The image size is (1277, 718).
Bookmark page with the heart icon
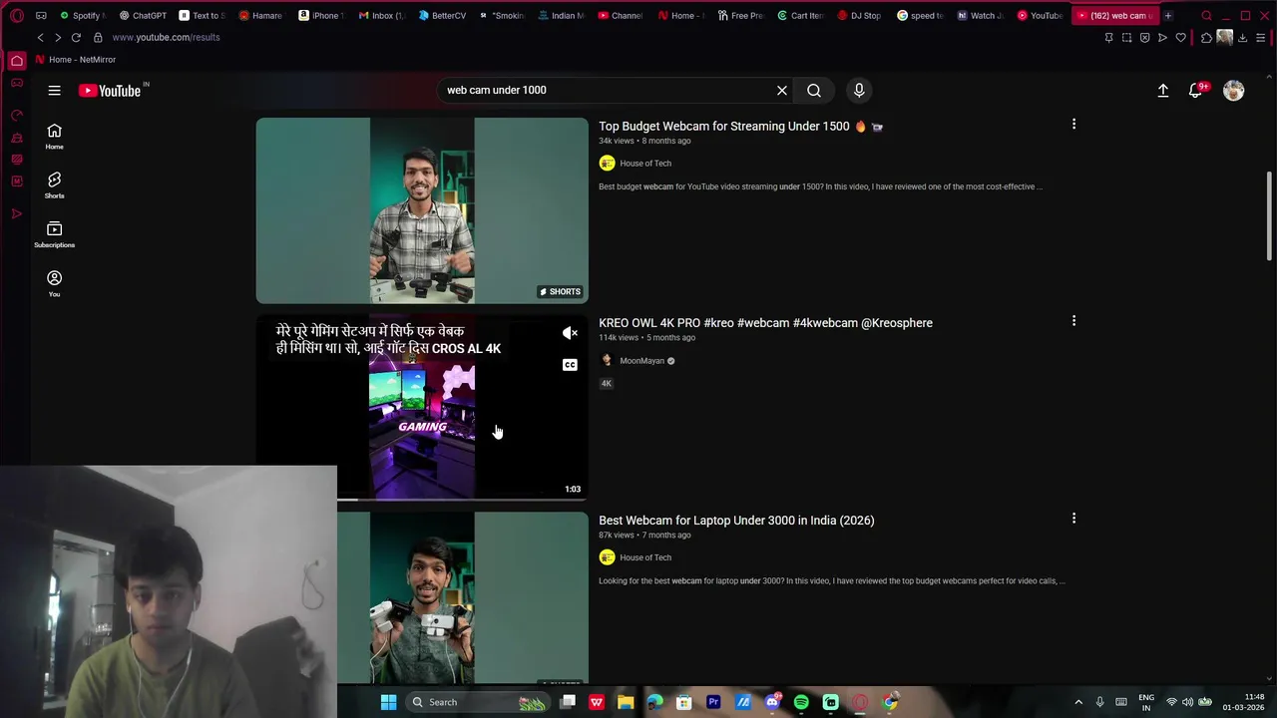pyautogui.click(x=1181, y=38)
